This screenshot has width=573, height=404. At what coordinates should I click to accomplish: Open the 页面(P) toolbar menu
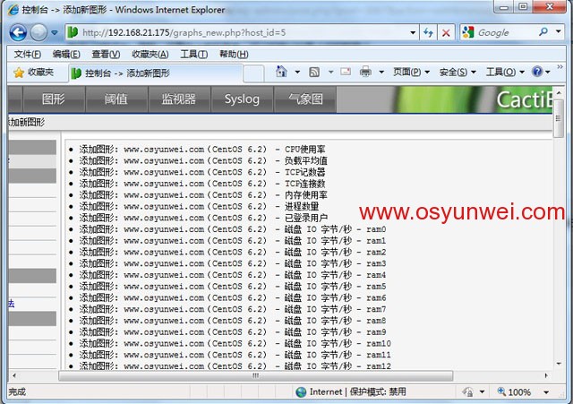pyautogui.click(x=411, y=72)
